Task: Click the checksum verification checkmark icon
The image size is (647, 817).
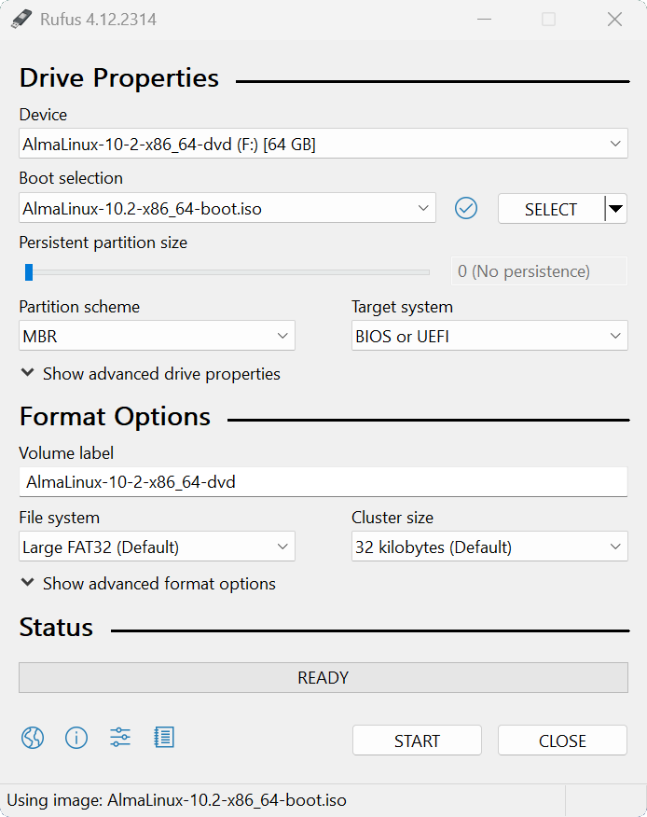Action: click(x=466, y=208)
